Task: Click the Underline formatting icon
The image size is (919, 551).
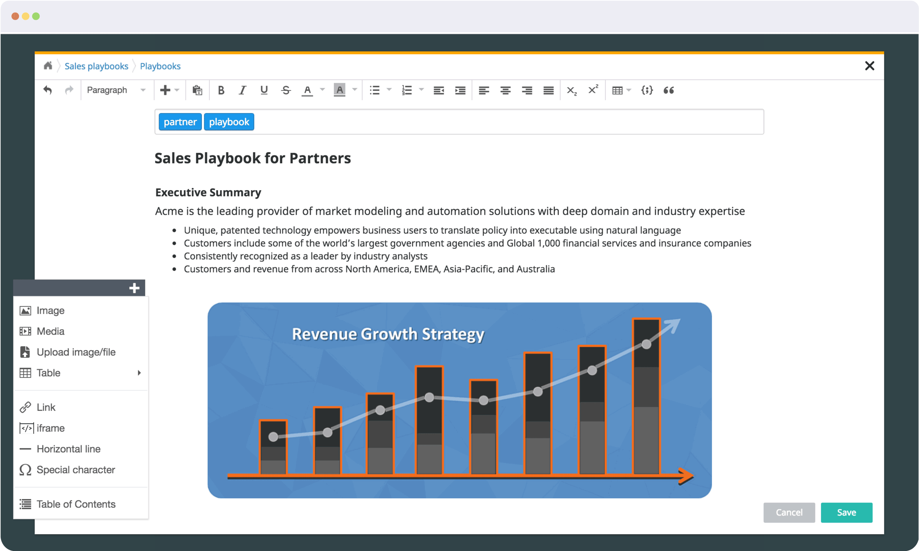Action: 264,91
